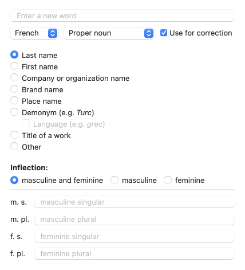Image resolution: width=245 pixels, height=270 pixels.
Task: Uncheck the Use for correction checkbox
Action: [x=164, y=33]
